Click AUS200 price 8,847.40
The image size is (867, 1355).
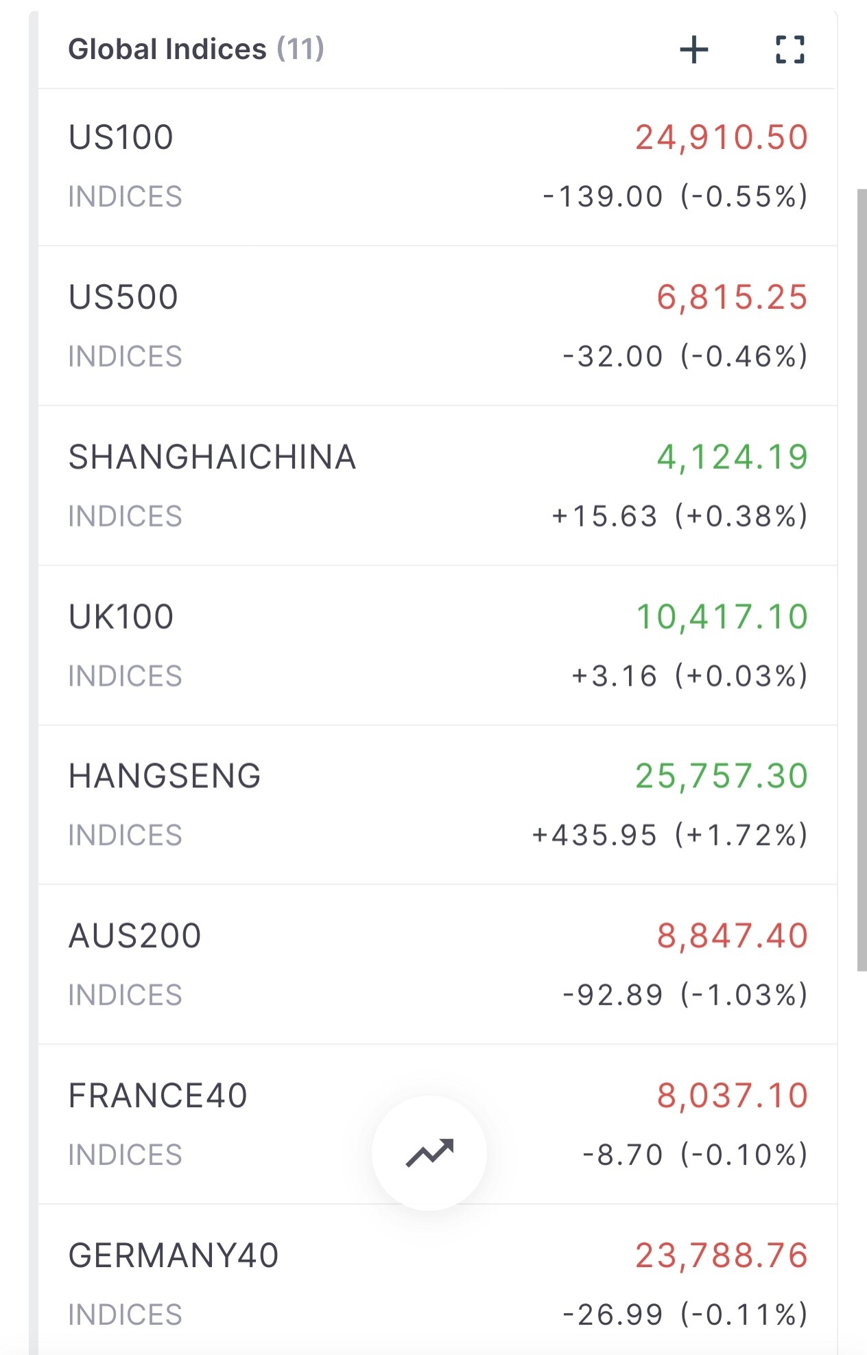(732, 936)
